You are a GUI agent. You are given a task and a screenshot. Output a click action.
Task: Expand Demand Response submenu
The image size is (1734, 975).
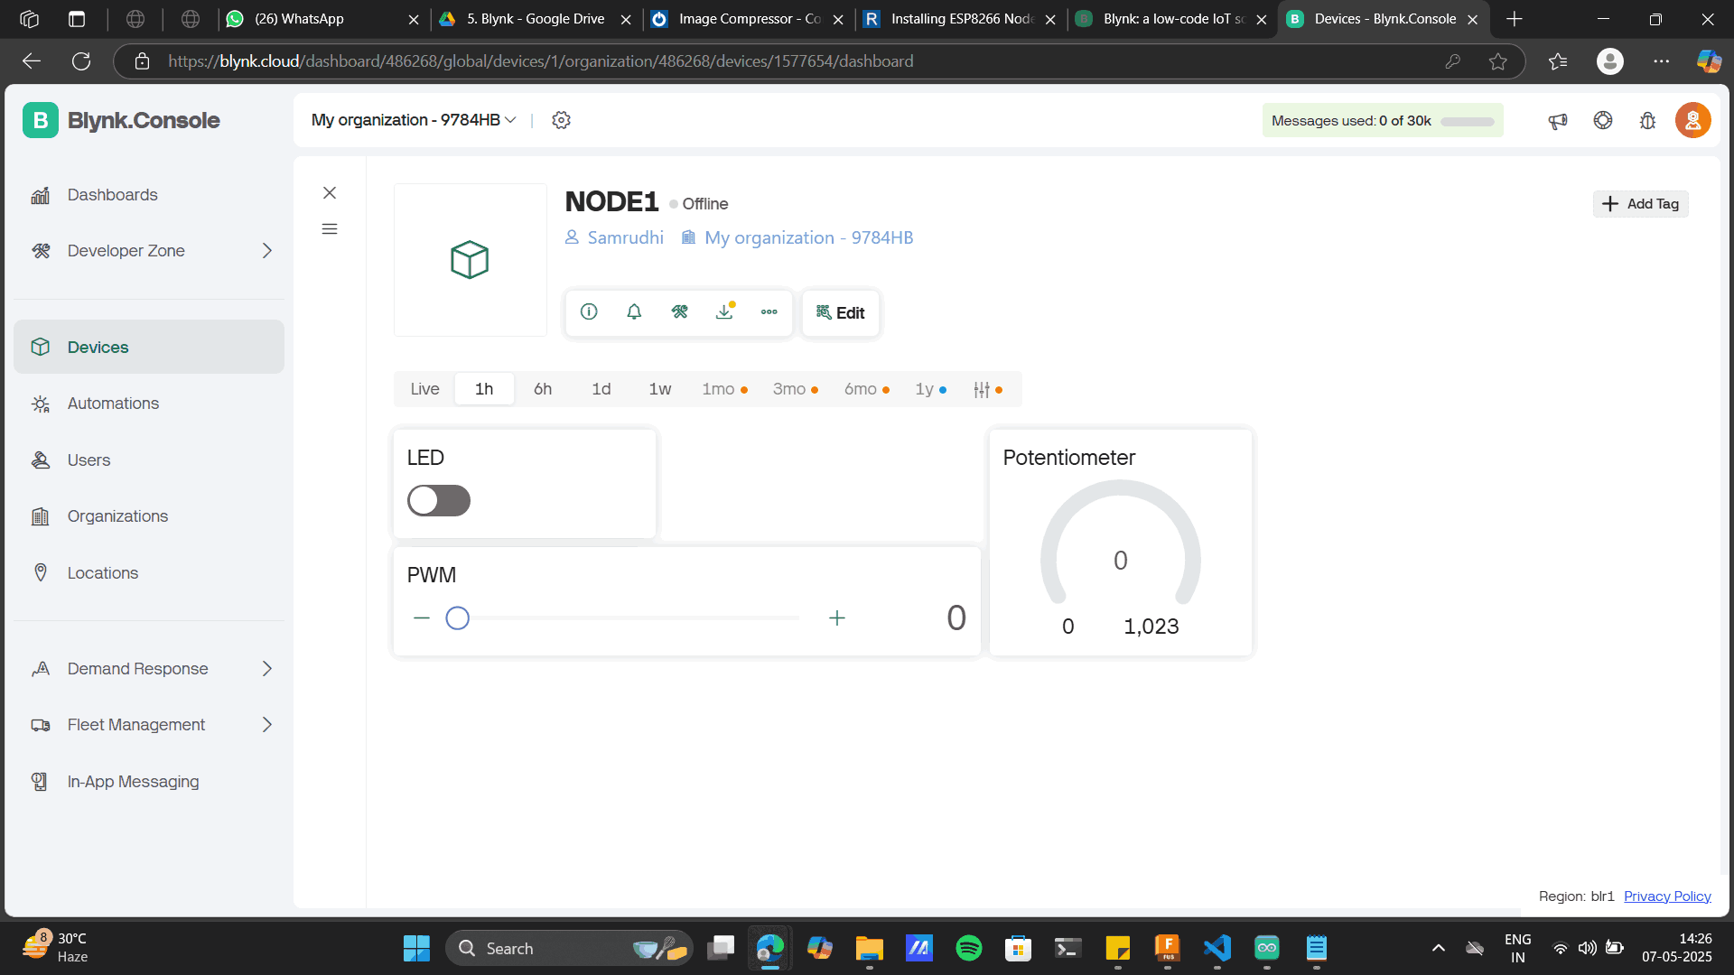click(x=266, y=669)
